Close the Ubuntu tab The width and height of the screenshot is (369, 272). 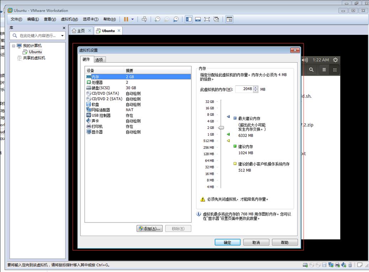[x=119, y=31]
